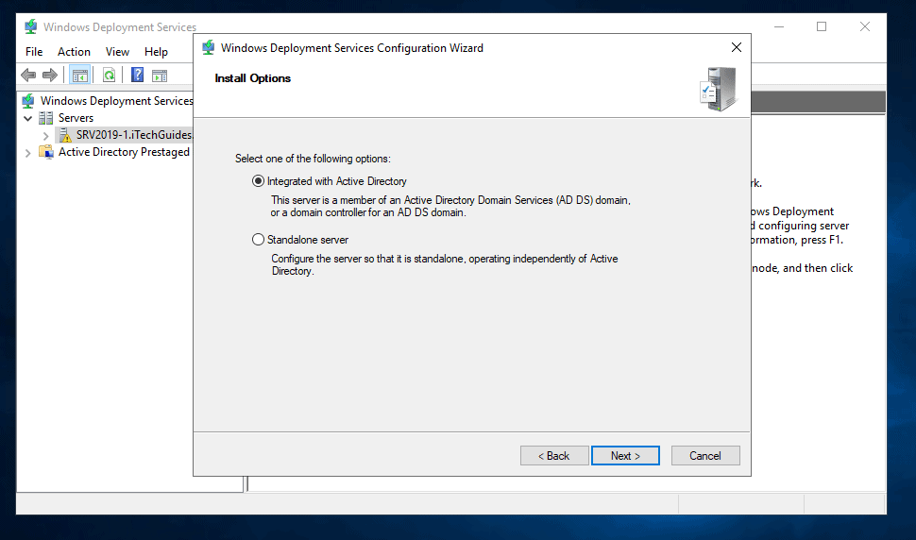Image resolution: width=916 pixels, height=540 pixels.
Task: Click the Configuration Wizard title icon
Action: [x=209, y=48]
